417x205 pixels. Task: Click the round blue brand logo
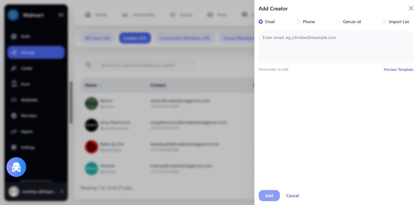13,15
